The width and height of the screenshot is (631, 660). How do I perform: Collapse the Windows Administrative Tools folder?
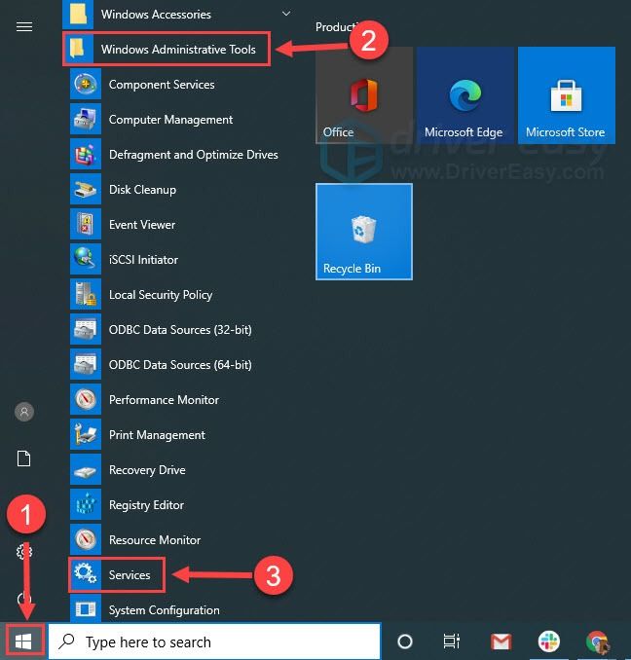(x=167, y=49)
